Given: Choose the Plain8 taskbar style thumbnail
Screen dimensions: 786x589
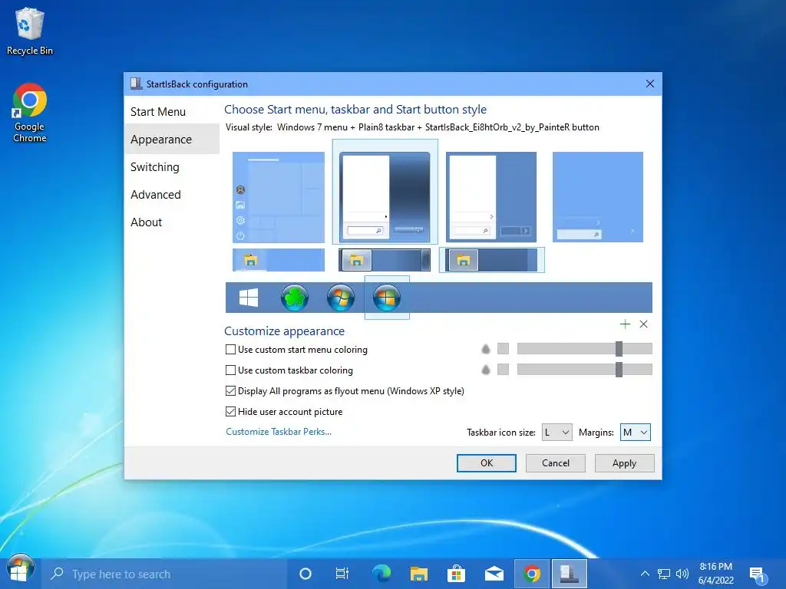Looking at the screenshot, I should point(491,260).
